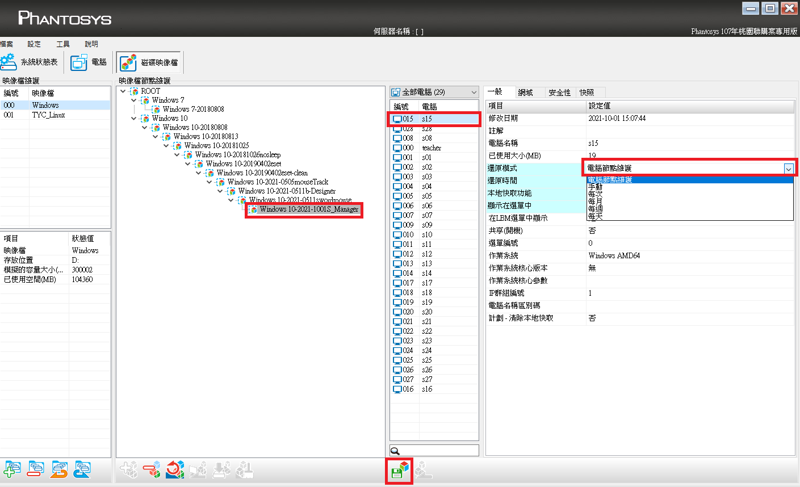Collapse the Windows 10-20180808 node
Image resolution: width=800 pixels, height=487 pixels.
(145, 127)
